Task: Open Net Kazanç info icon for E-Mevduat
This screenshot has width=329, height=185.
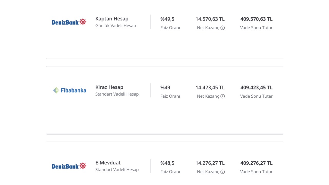Action: (223, 172)
